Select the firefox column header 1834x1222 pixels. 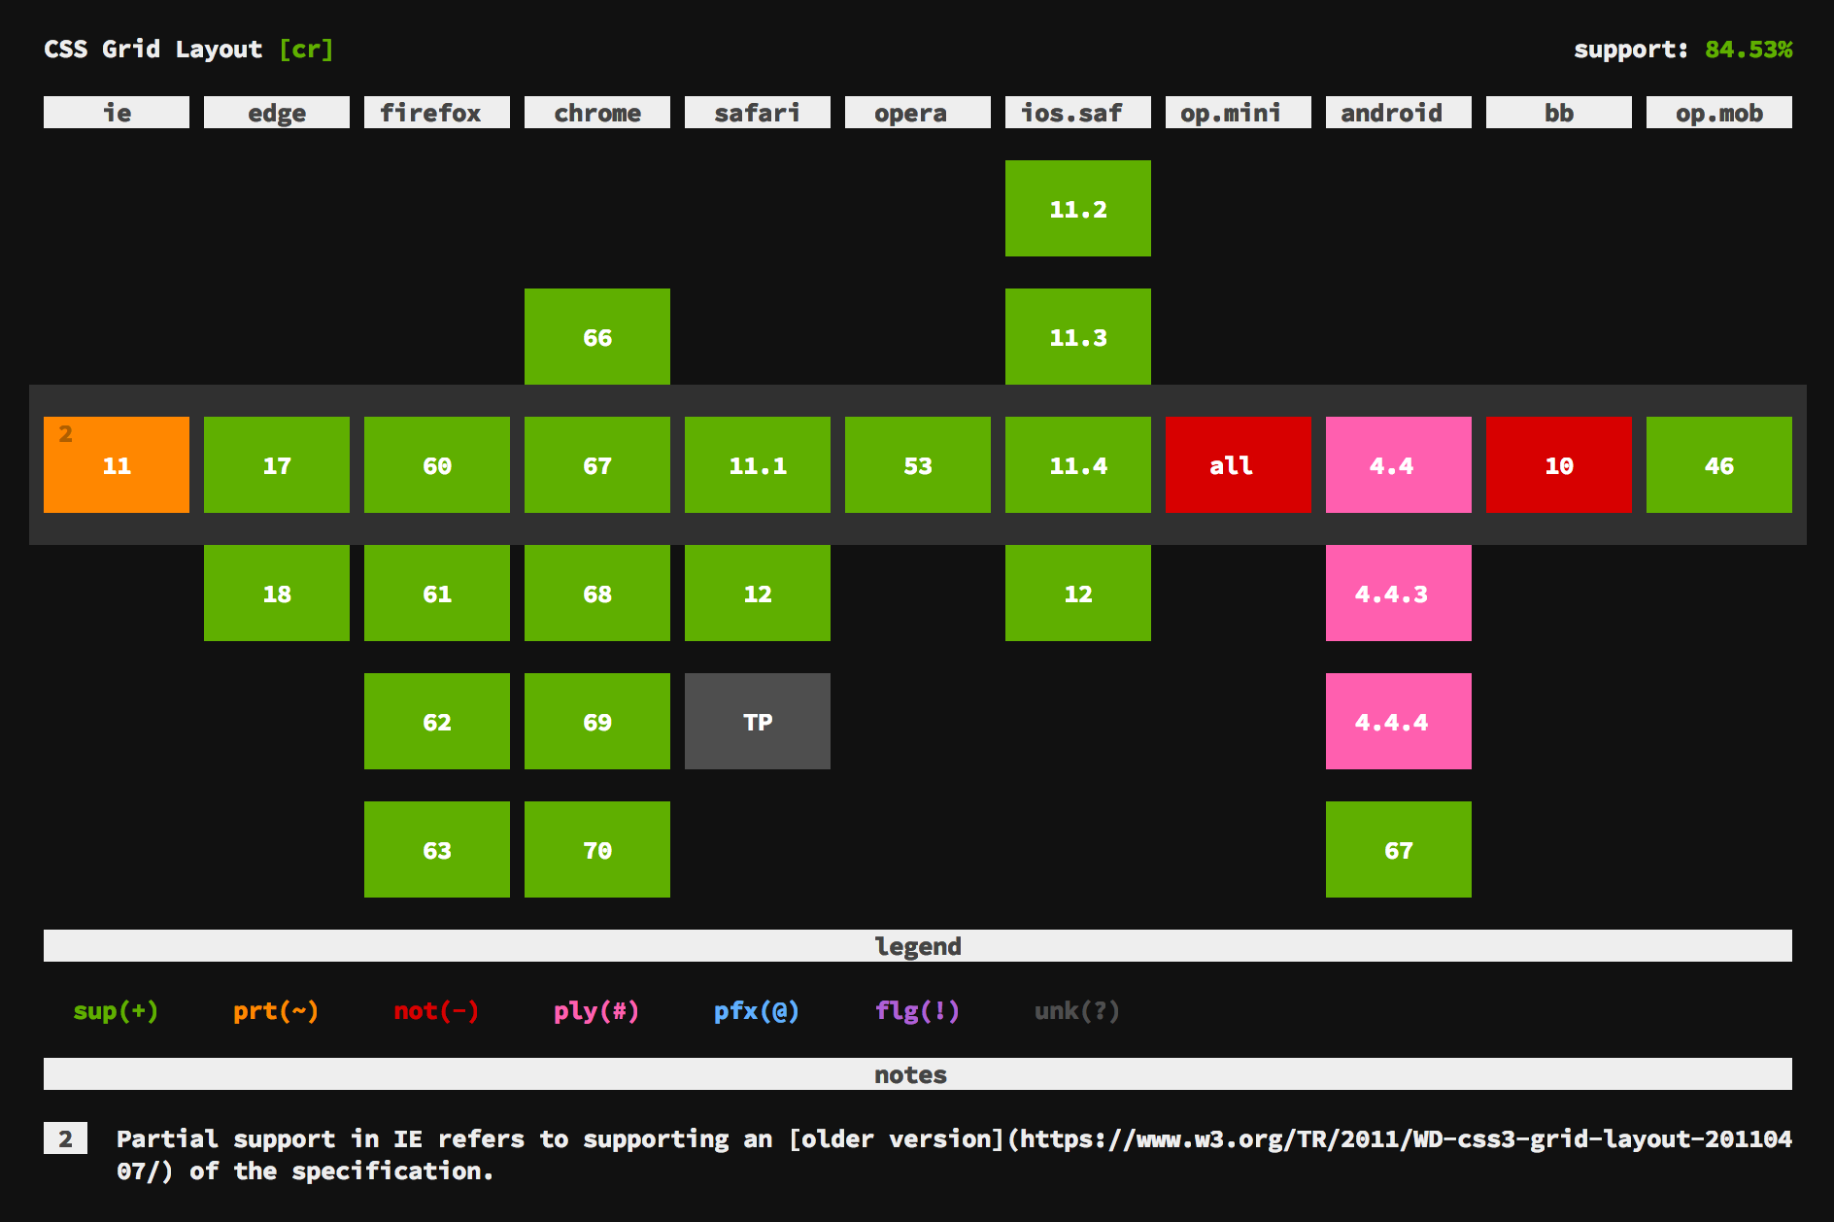click(437, 113)
